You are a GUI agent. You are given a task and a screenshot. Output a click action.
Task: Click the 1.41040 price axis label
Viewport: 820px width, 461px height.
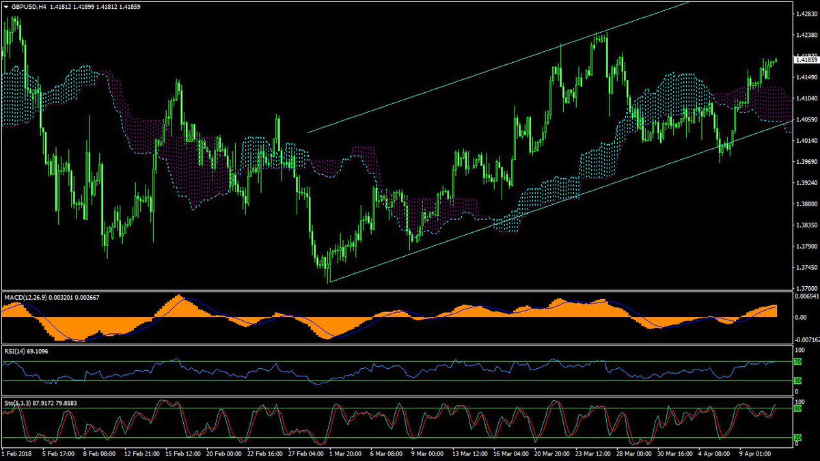pos(806,98)
